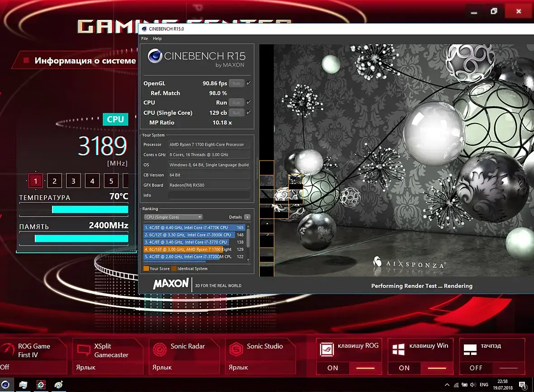Viewport: 534px width, 392px height.
Task: Click the fourth taskbar icon
Action: pyautogui.click(x=58, y=385)
